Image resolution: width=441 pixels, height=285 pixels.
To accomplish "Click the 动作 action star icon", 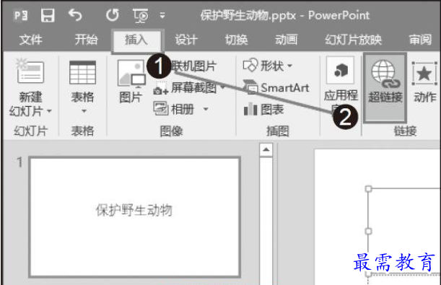I will (424, 74).
